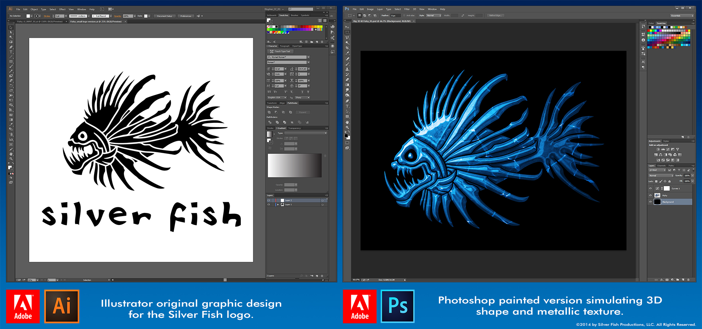
Task: Pick the Magic Wand tool in Illustrator
Action: [11, 37]
